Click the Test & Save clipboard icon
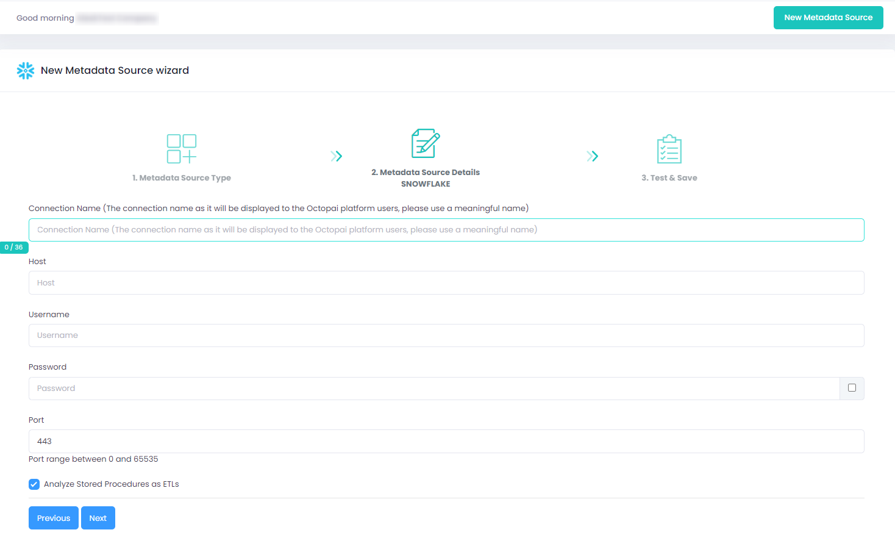Image resolution: width=895 pixels, height=538 pixels. 669,149
